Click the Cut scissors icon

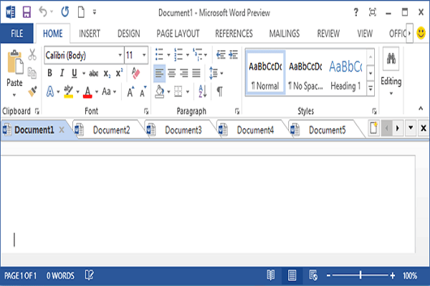(32, 54)
